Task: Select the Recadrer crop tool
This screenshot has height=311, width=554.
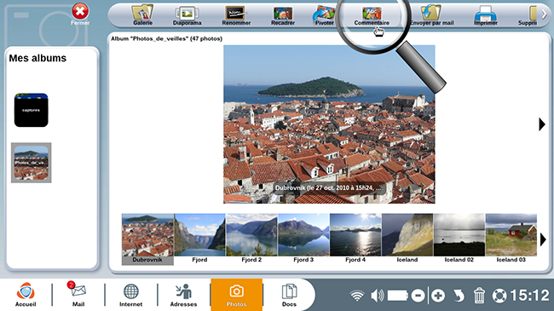Action: coord(283,16)
